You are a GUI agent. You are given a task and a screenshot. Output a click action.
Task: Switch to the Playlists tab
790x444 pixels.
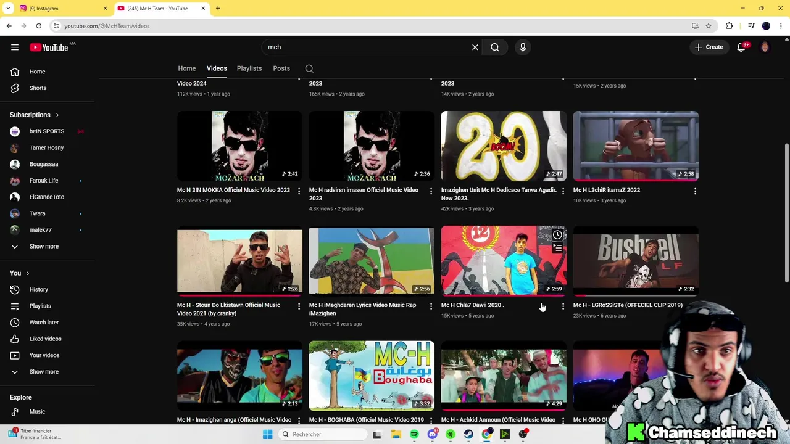[249, 68]
